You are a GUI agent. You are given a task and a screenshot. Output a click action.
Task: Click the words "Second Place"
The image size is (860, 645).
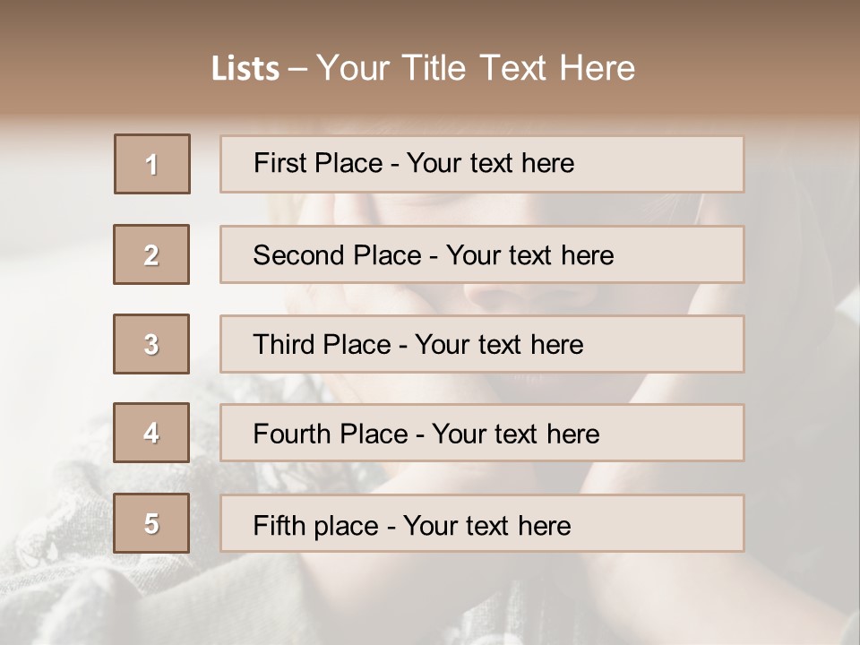pos(336,255)
